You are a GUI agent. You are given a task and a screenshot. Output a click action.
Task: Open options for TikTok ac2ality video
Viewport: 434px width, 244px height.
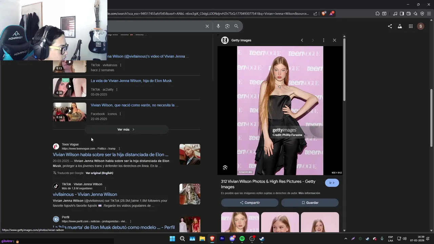pos(117,89)
